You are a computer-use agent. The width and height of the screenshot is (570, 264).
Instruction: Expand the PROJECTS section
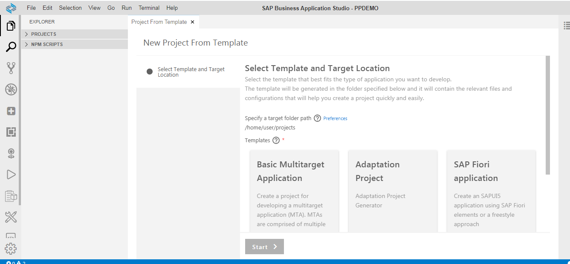click(43, 34)
